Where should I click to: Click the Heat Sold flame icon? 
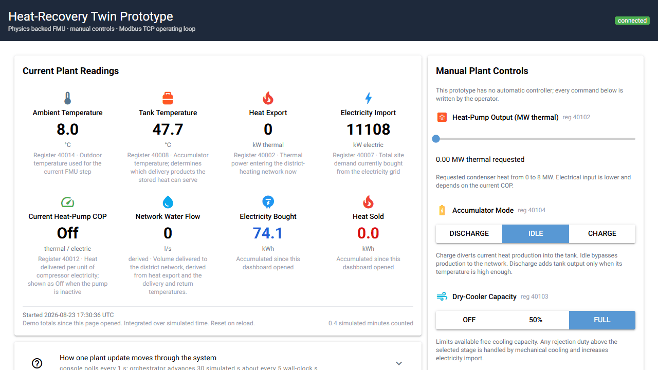point(368,202)
